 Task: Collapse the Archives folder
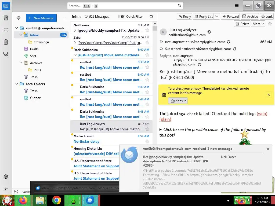coord(21,63)
